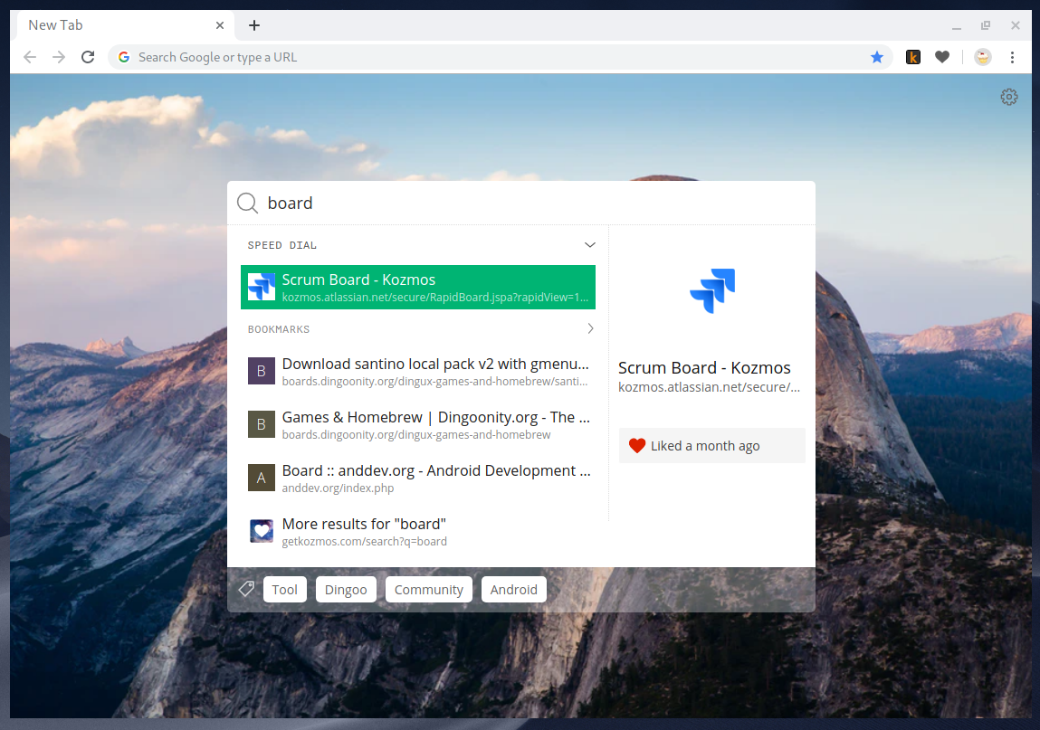Filter by the Tool tag

pyautogui.click(x=284, y=590)
